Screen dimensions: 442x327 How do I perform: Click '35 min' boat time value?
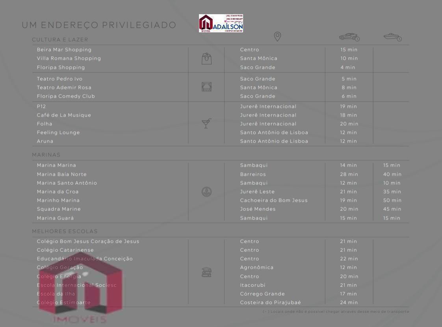tap(392, 192)
